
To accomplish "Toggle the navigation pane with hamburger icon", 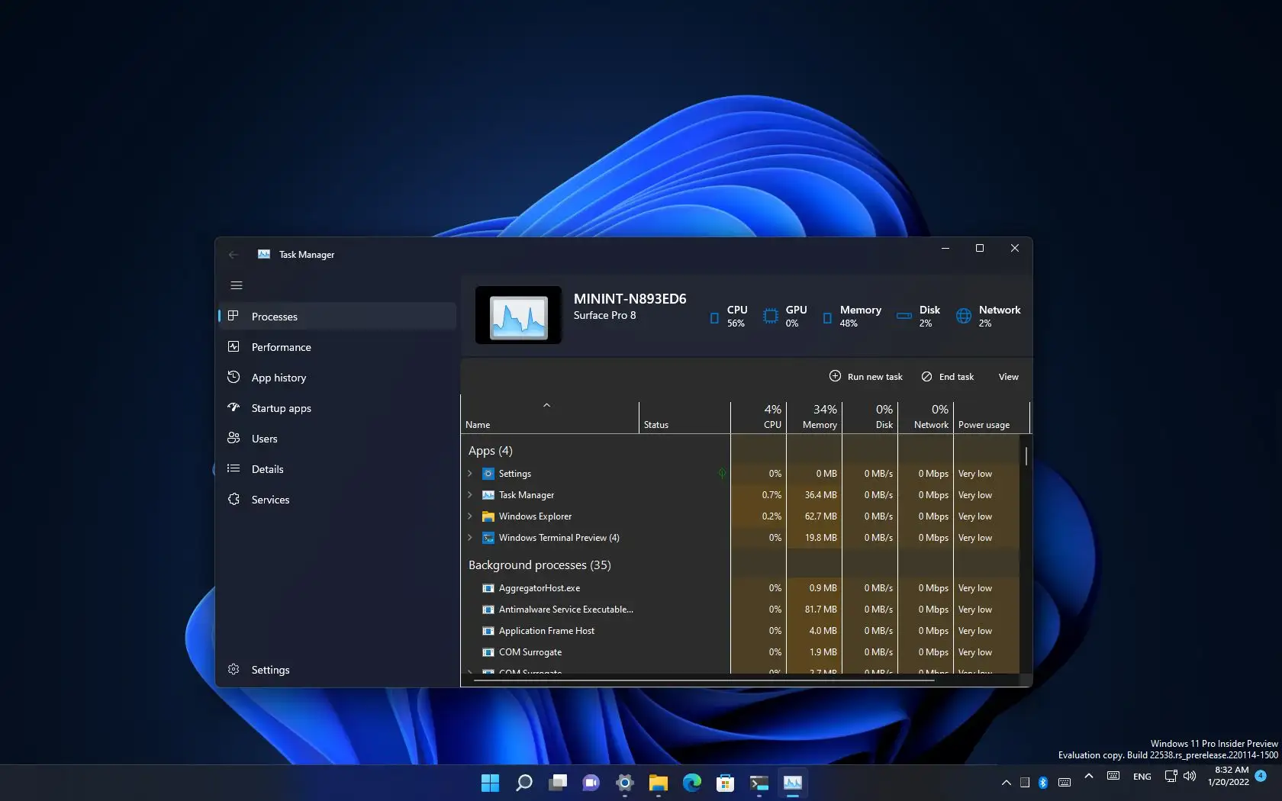I will point(236,285).
